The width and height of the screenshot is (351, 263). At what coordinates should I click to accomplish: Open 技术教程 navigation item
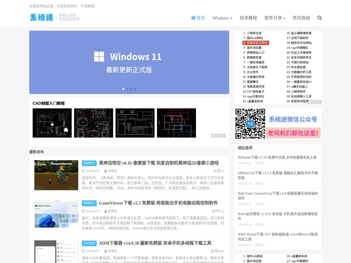(x=248, y=18)
